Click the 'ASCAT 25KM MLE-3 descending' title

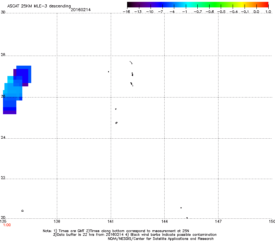click(39, 6)
